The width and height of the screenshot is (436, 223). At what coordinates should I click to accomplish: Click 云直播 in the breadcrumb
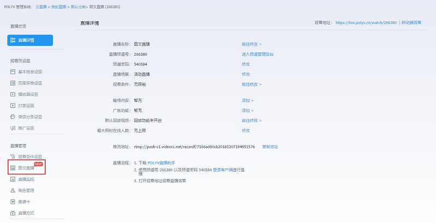41,7
